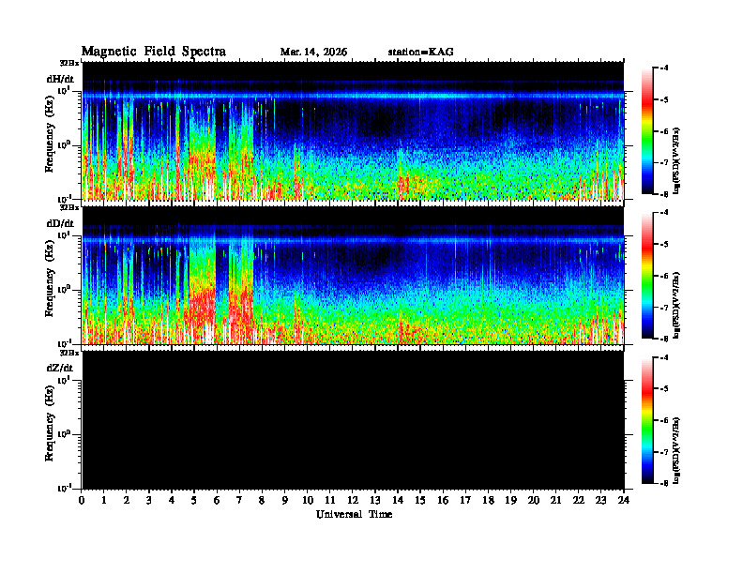Image resolution: width=743 pixels, height=574 pixels.
Task: Click the 'Universal Time' axis label
Action: click(x=354, y=514)
